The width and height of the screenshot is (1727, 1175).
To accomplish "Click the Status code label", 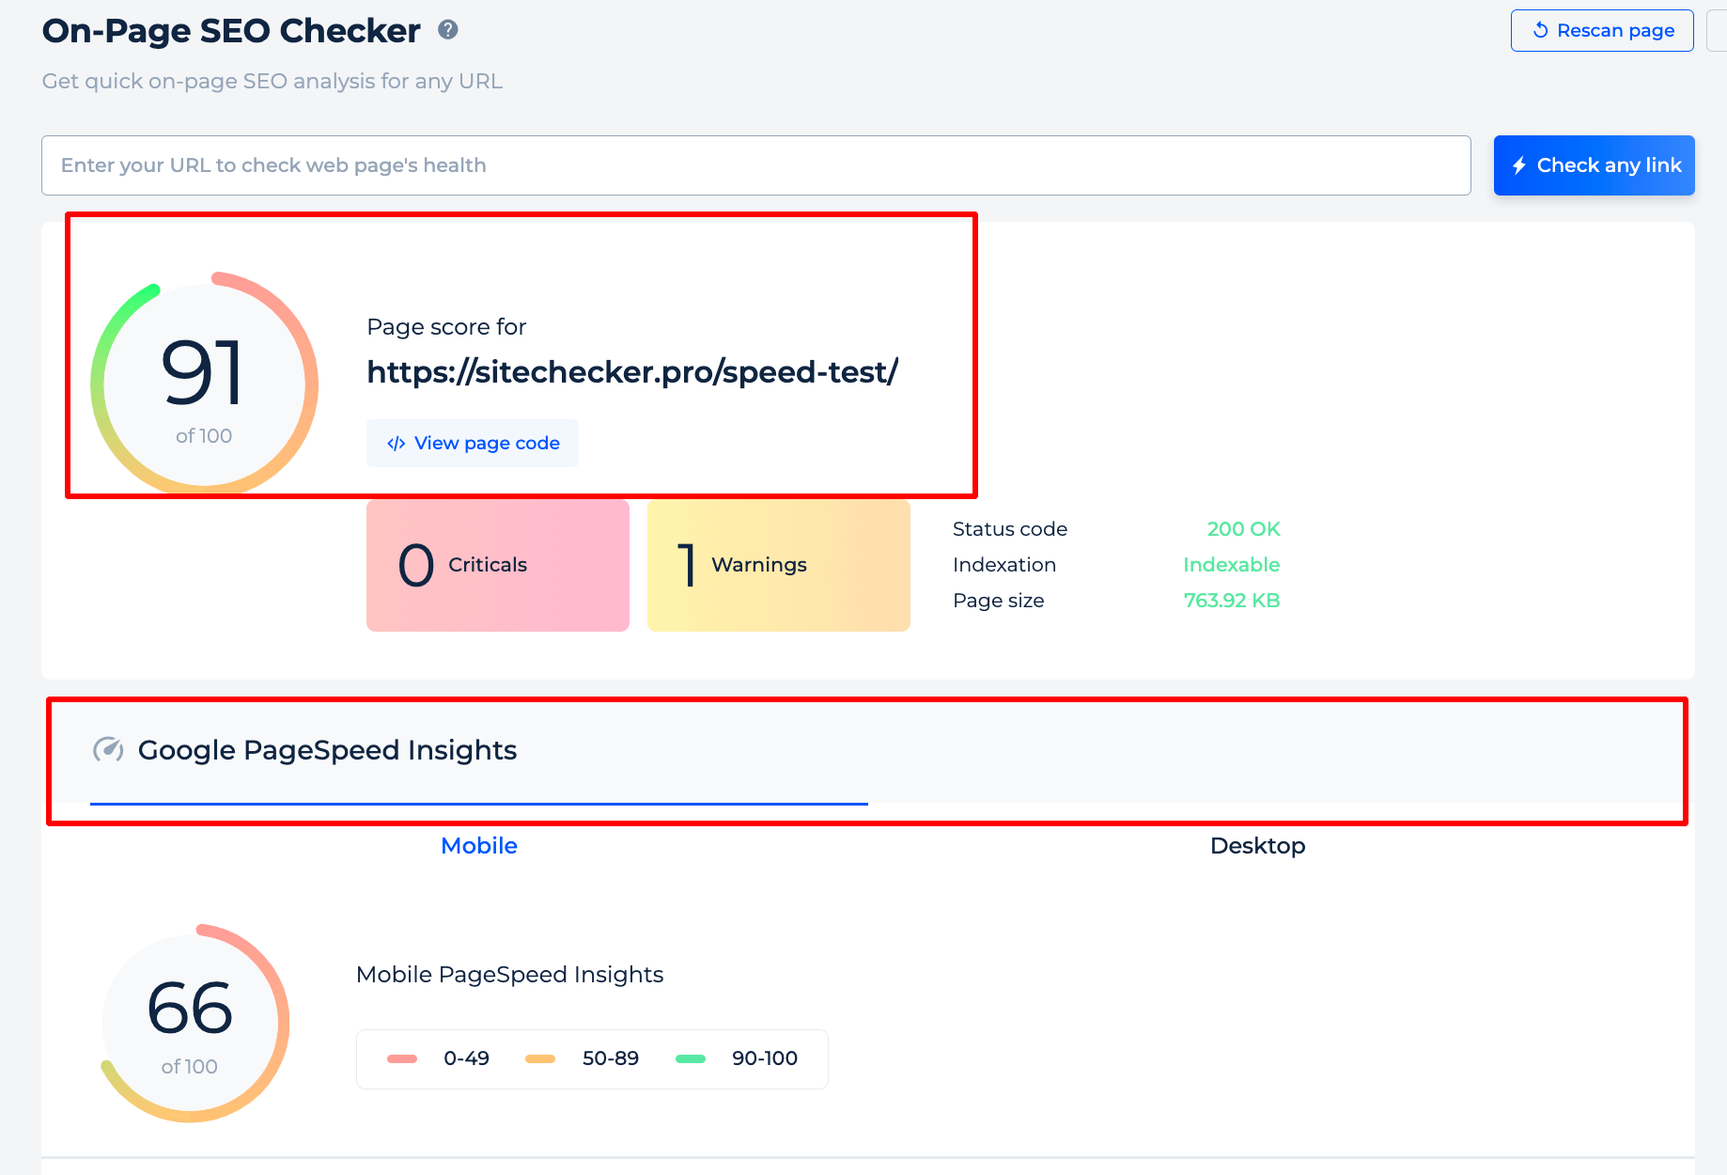I will 1010,529.
